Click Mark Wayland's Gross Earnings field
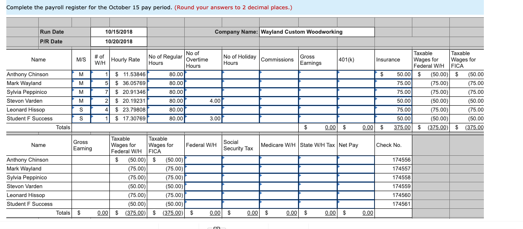 tap(317, 83)
